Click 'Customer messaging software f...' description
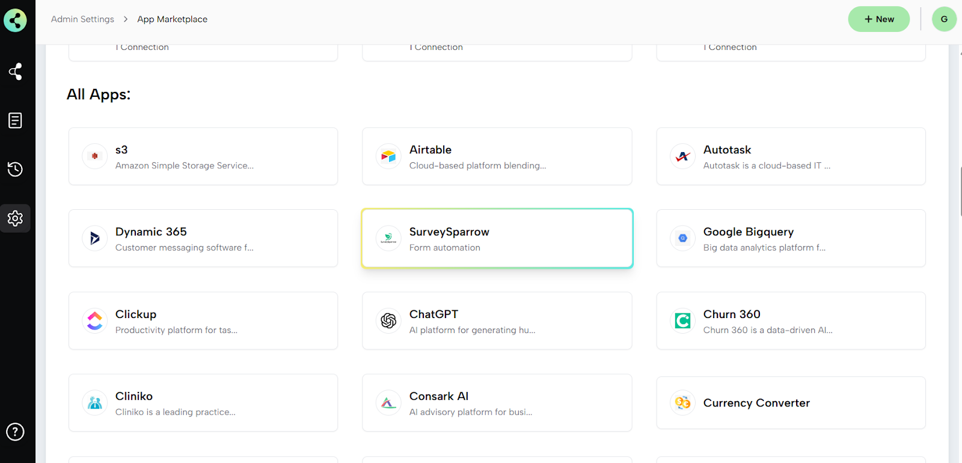The image size is (962, 463). pyautogui.click(x=185, y=247)
